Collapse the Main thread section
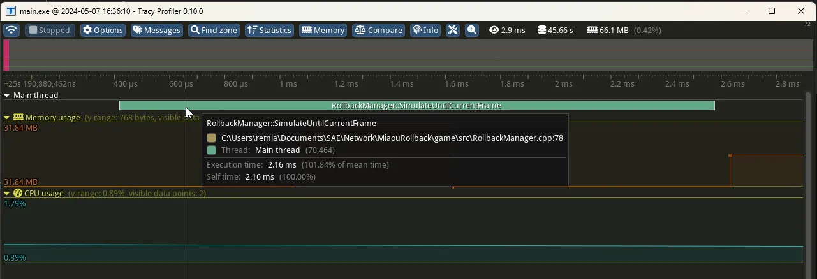Image resolution: width=817 pixels, height=279 pixels. (7, 96)
